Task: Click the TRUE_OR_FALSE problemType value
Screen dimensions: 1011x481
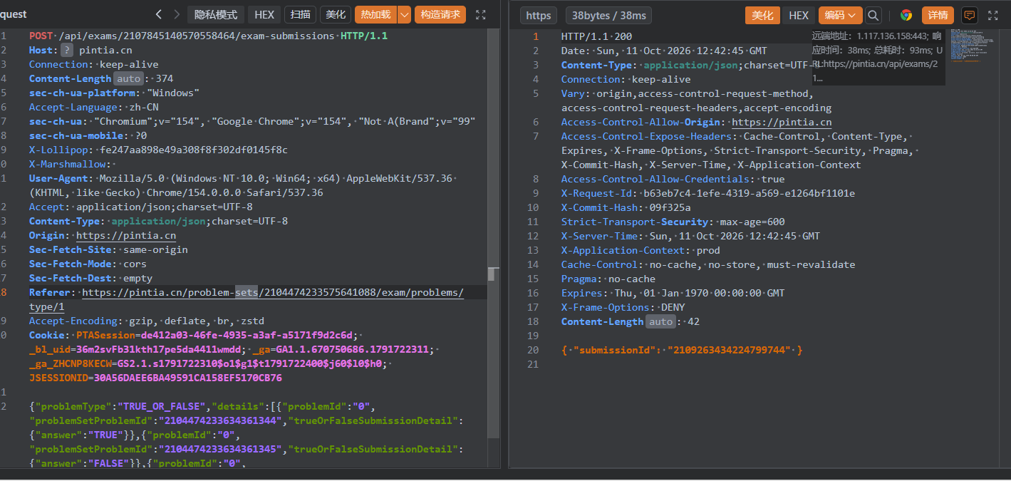Action: click(x=162, y=406)
